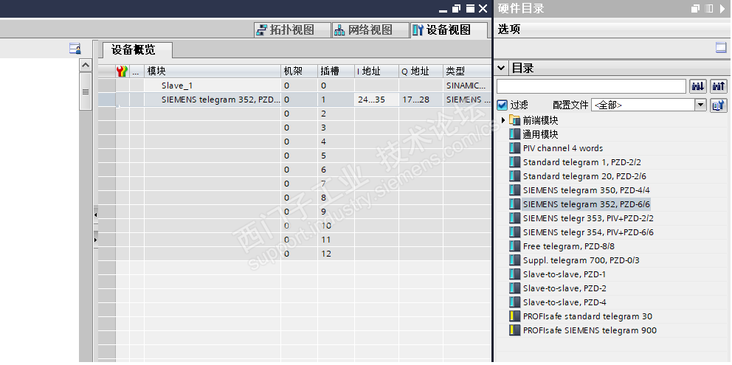
Task: Click SIEMENS telegr 354 module icon
Action: 514,232
